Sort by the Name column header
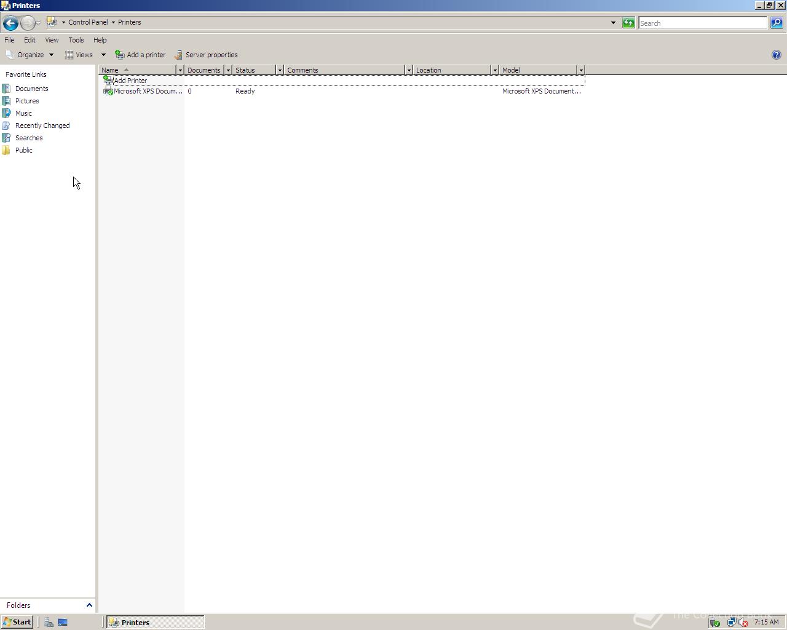The image size is (787, 630). pyautogui.click(x=138, y=70)
